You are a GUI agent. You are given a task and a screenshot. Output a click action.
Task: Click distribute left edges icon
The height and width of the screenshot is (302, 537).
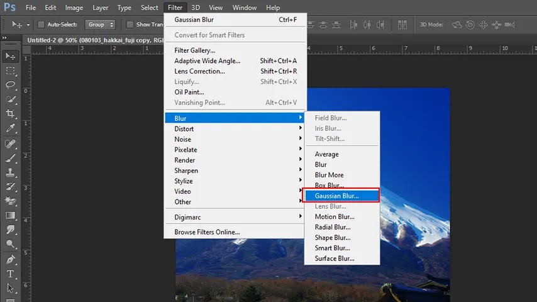353,25
